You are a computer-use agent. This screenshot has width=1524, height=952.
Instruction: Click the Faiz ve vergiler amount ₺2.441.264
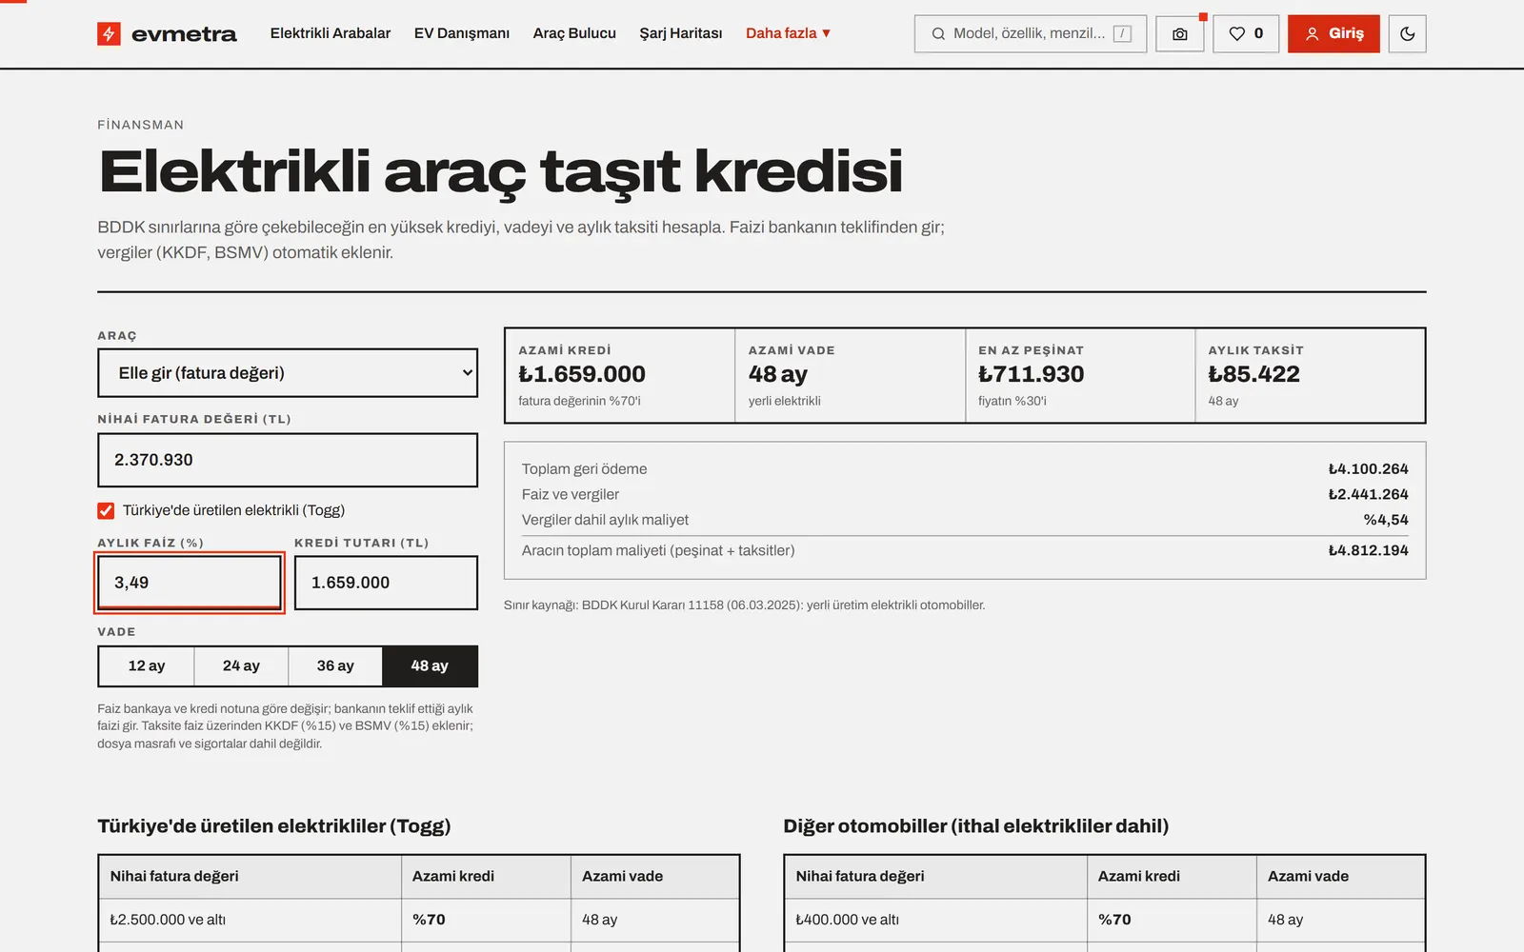click(x=1368, y=495)
